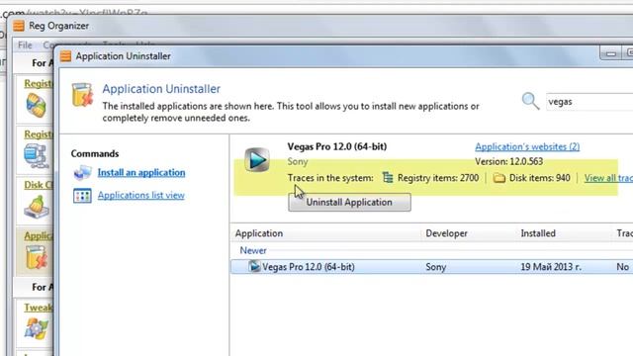Click the registry editor computer icon in sidebar
The height and width of the screenshot is (356, 633).
coord(37,155)
